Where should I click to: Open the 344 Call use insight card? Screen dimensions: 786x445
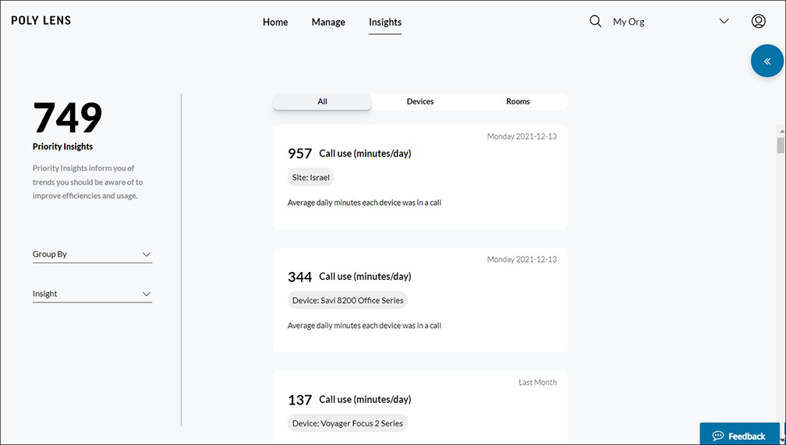(420, 300)
